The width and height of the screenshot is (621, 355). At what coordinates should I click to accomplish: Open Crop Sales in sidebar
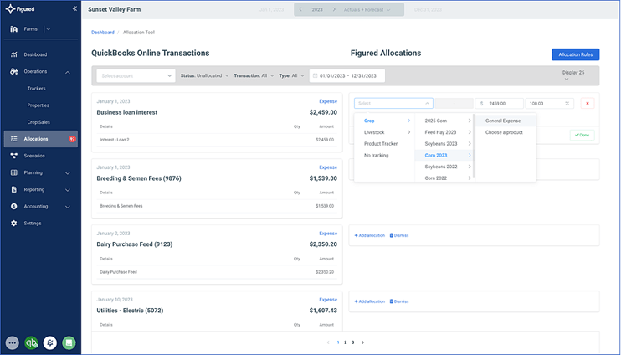click(38, 122)
